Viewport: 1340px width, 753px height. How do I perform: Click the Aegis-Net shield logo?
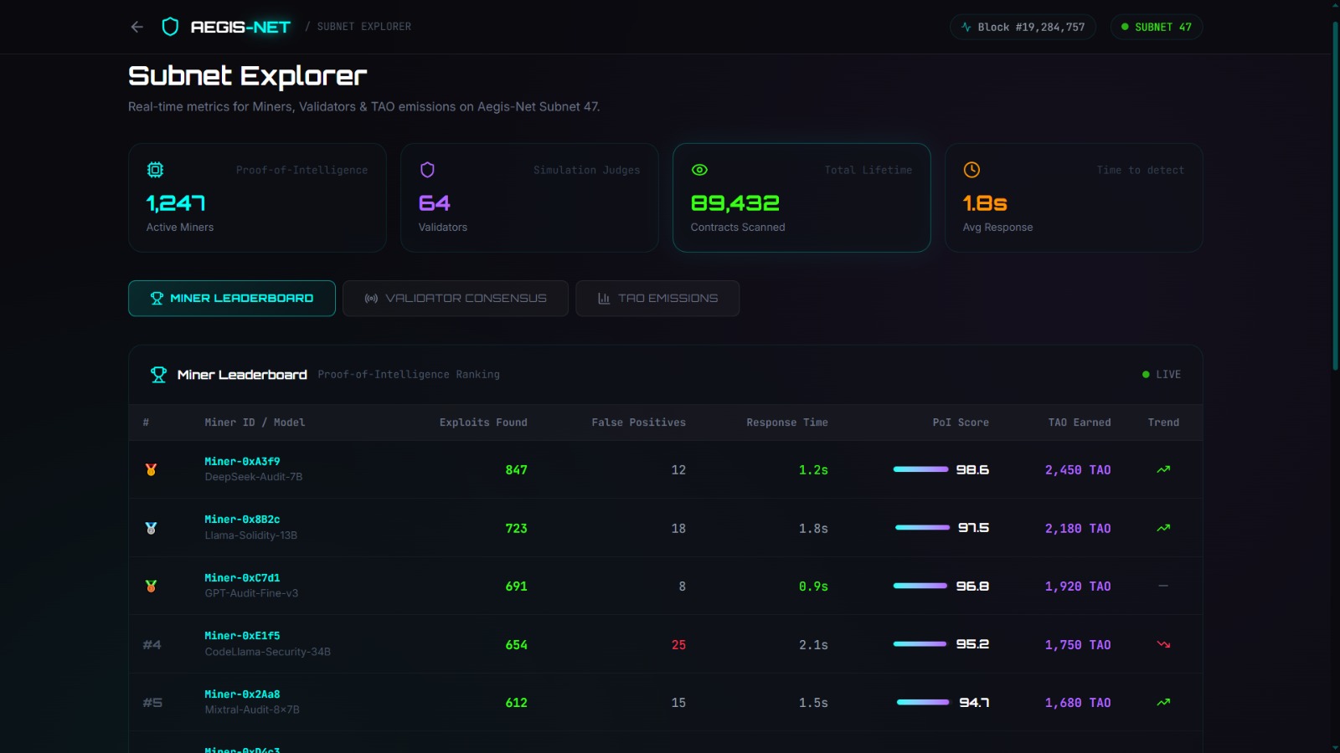pos(170,27)
